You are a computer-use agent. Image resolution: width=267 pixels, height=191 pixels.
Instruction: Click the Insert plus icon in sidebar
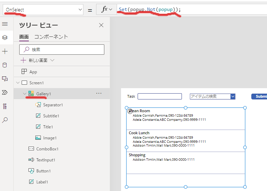(x=5, y=51)
